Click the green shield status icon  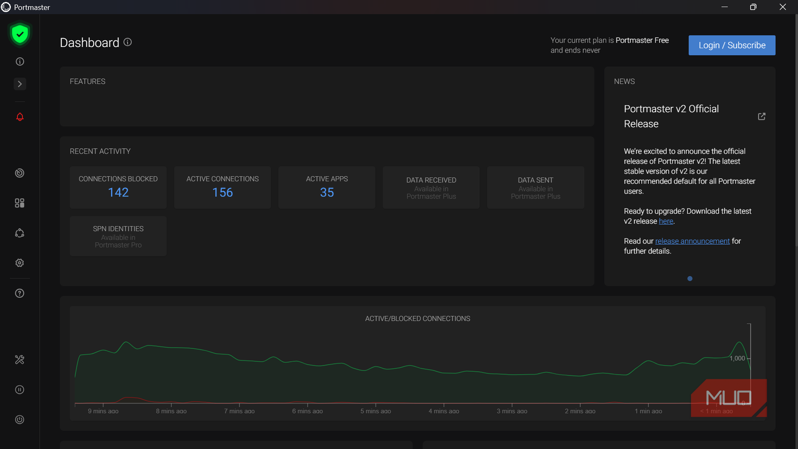point(20,34)
